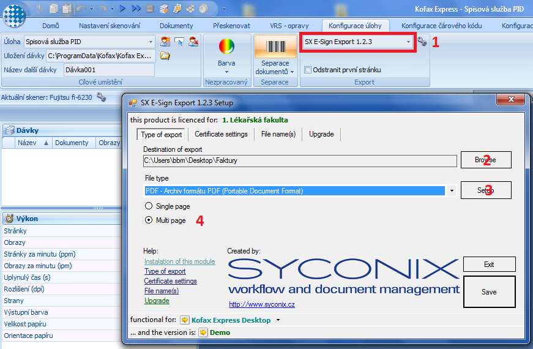
Task: Click the create new job icon beside Úloha
Action: [x=166, y=42]
